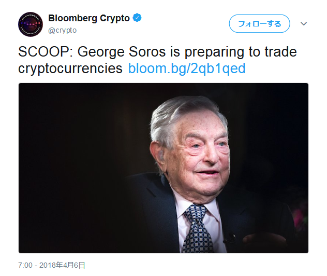Open the Bloomberg Crypto profile avatar
Screen dimensions: 327x276
(31, 24)
